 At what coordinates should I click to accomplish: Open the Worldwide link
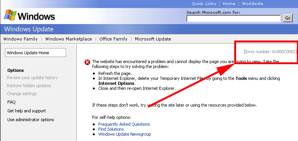253,3
